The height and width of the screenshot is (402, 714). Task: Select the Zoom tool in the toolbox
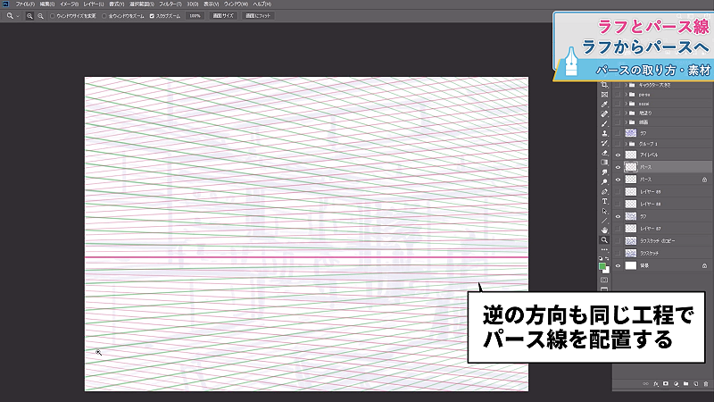coord(604,239)
